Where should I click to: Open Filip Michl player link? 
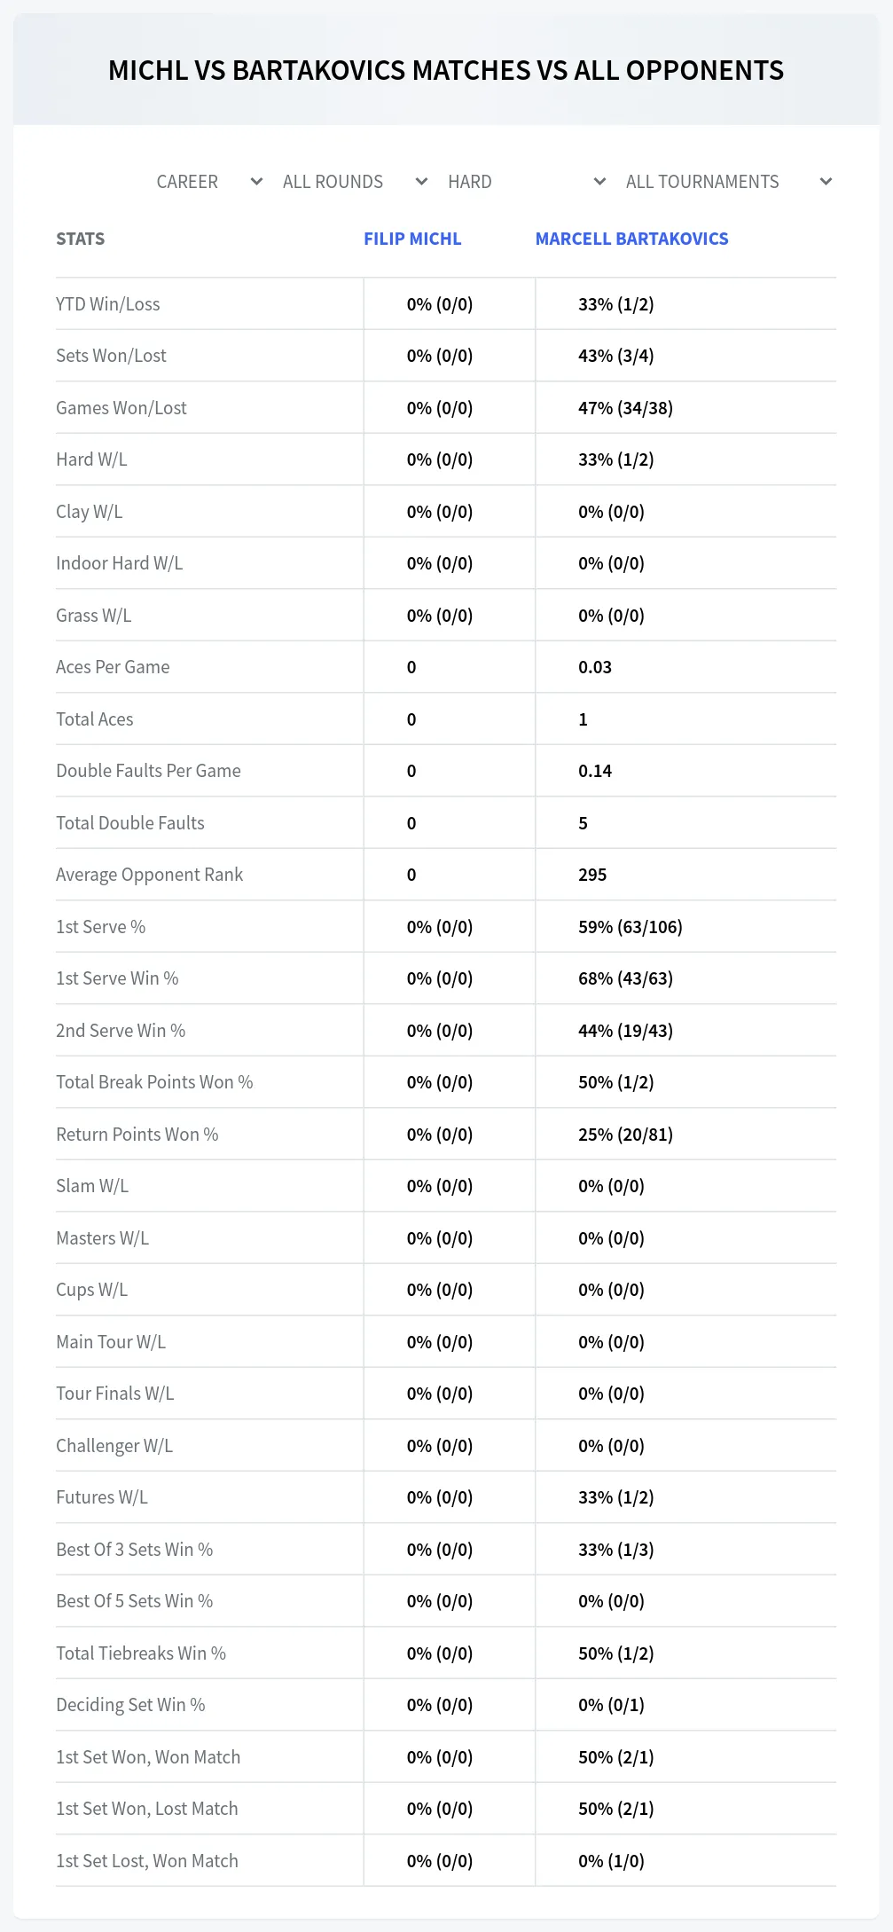point(412,239)
